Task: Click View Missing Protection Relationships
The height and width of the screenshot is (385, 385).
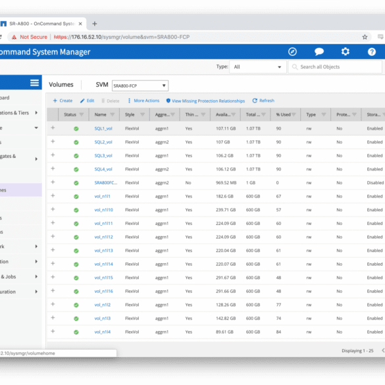Action: pos(205,101)
